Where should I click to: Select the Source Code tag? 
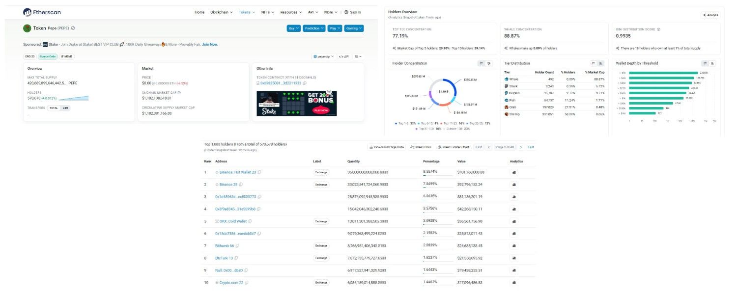pyautogui.click(x=48, y=56)
